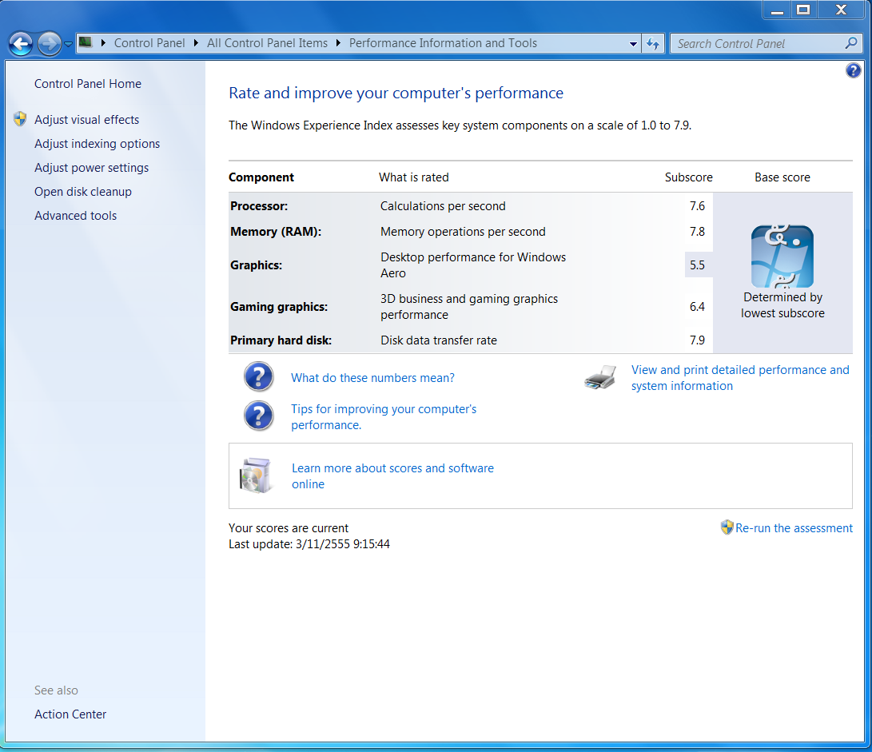Open Help with the blue question icon
Screen dimensions: 872x752
click(853, 70)
